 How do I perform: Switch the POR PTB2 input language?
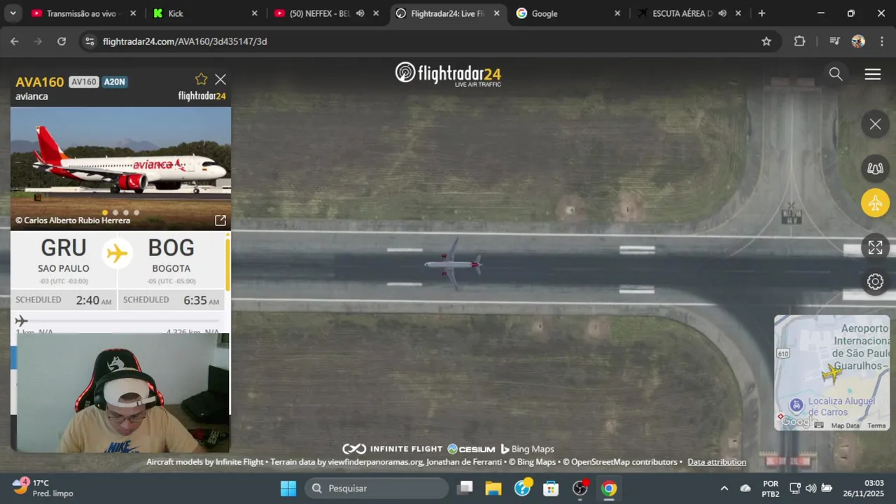[x=771, y=489]
